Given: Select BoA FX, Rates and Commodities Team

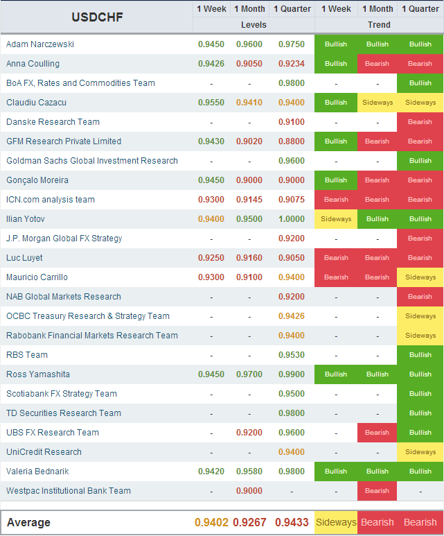Looking at the screenshot, I should [80, 83].
